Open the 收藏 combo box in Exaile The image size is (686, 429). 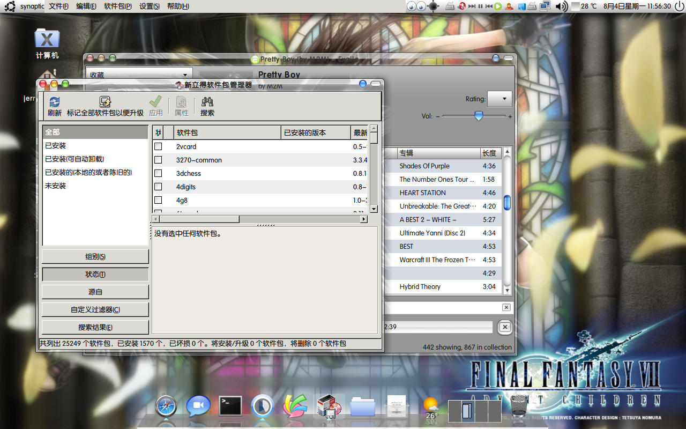coord(139,75)
